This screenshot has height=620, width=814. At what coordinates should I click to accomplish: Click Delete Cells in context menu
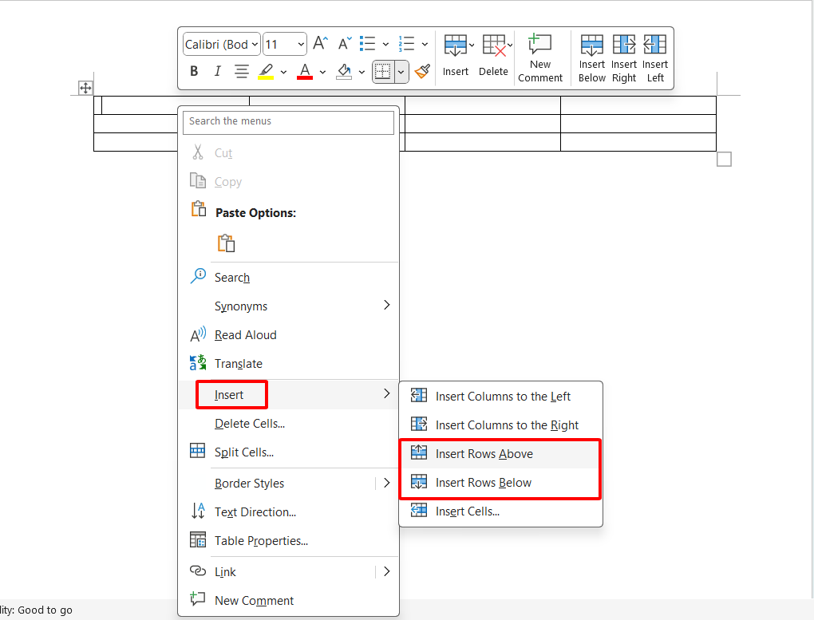tap(249, 424)
